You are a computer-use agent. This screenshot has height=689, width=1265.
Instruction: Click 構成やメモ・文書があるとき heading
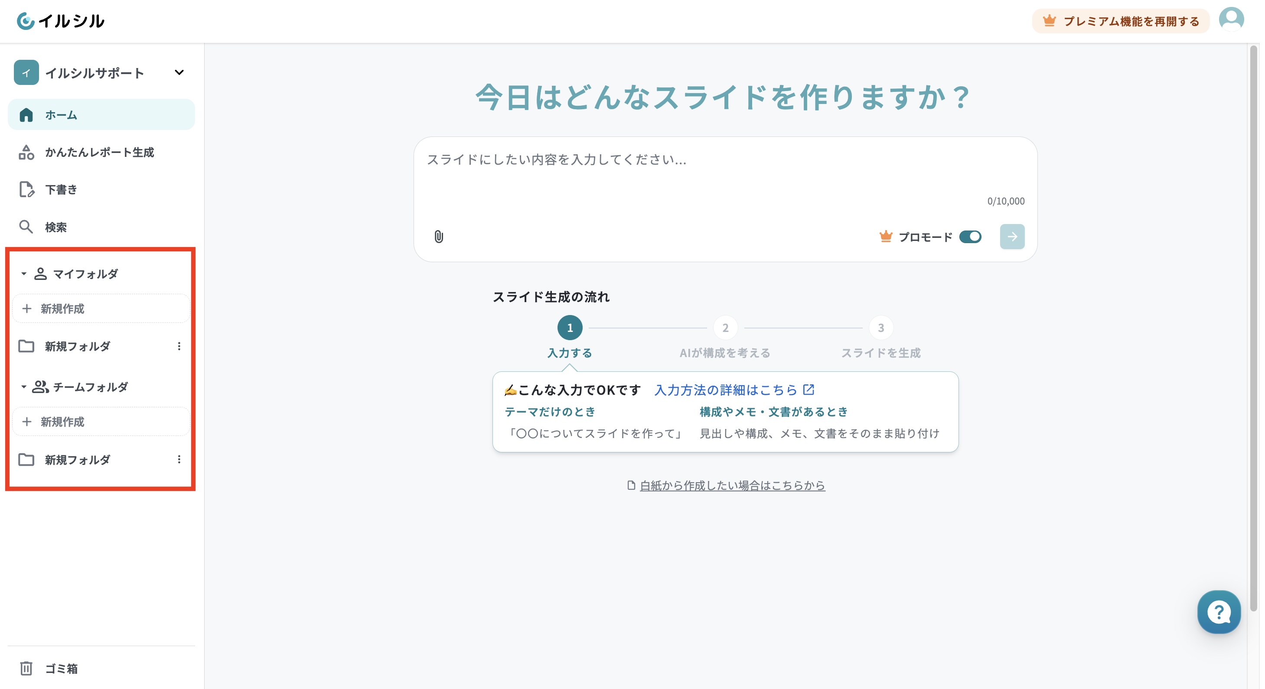[773, 412]
